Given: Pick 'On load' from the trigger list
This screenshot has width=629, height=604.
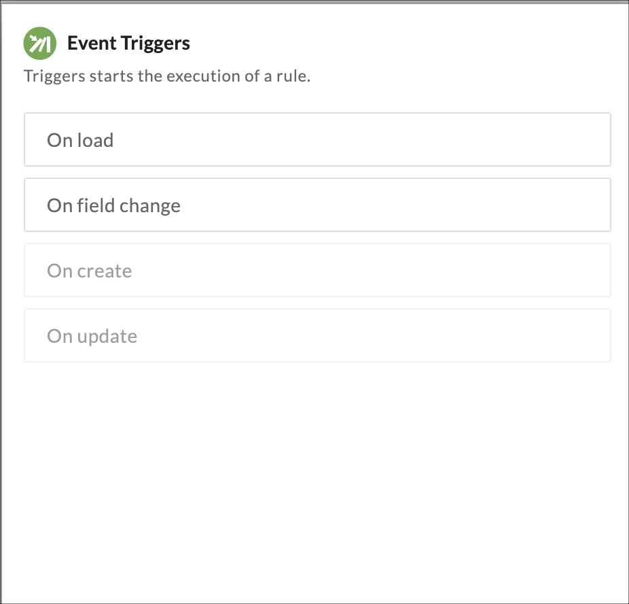Looking at the screenshot, I should coord(317,139).
